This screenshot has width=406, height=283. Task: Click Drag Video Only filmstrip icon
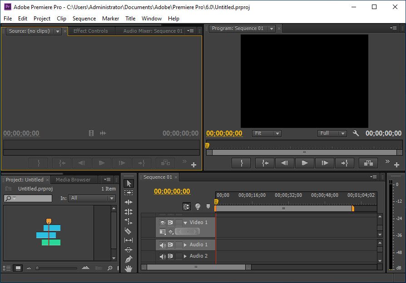pyautogui.click(x=91, y=133)
